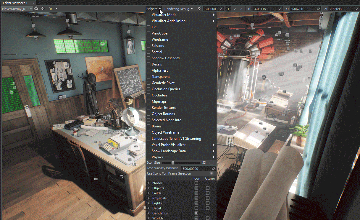Expand the Objects tree row

(148, 188)
